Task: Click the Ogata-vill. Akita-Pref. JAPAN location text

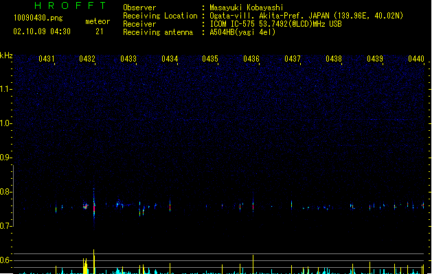Action: (x=306, y=16)
